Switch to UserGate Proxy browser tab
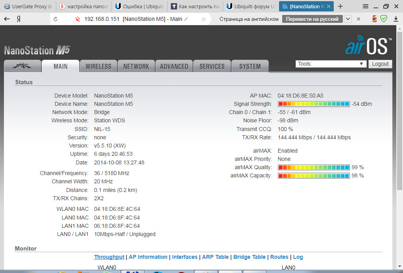Viewport: 403px width, 273px height. (x=28, y=6)
